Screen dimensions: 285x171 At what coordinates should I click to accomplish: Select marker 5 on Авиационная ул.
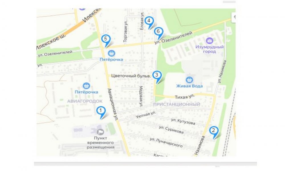(x=106, y=40)
